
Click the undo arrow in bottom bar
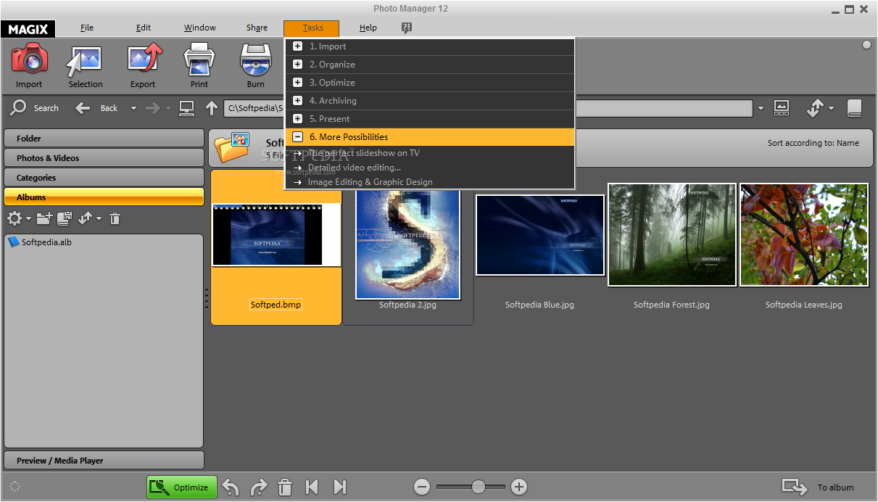[231, 487]
